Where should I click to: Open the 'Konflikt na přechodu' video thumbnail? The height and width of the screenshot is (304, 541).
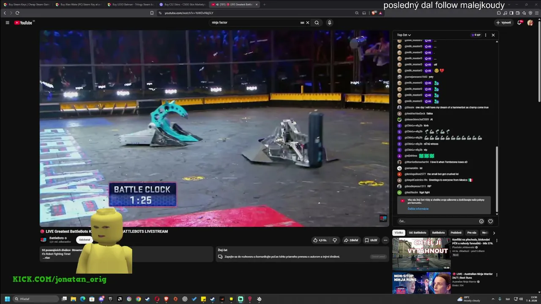[x=421, y=254]
